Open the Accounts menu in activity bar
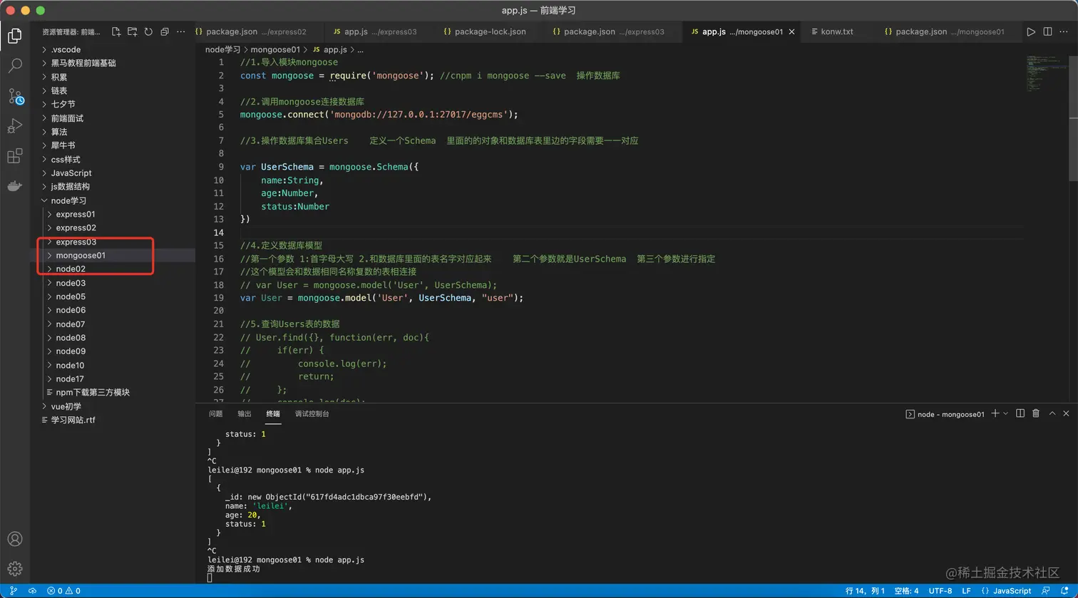The width and height of the screenshot is (1078, 598). click(x=14, y=539)
